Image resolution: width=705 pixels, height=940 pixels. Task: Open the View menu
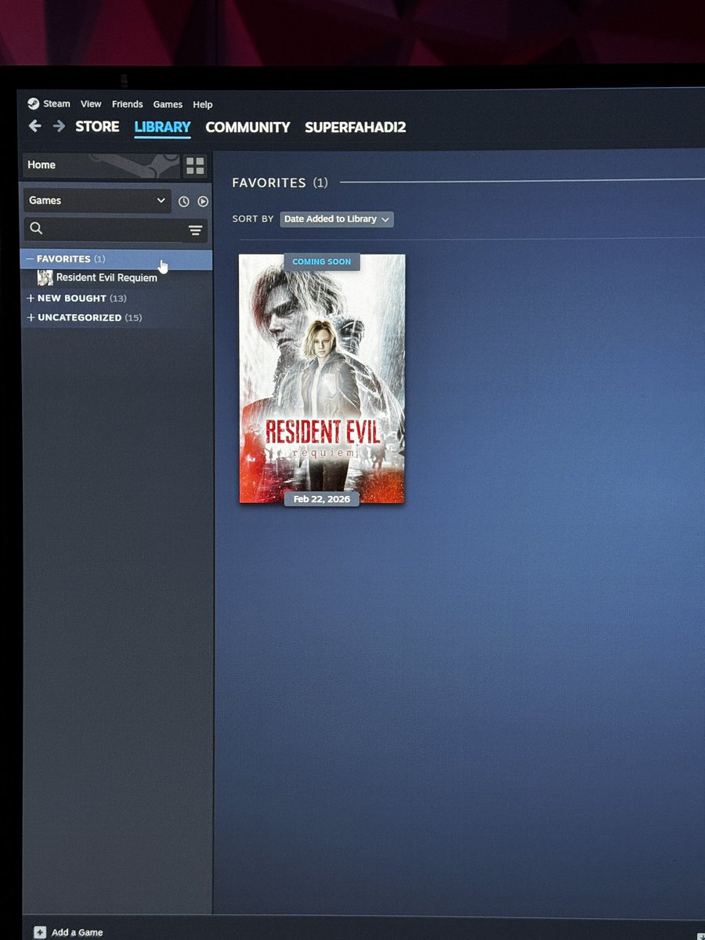(91, 104)
